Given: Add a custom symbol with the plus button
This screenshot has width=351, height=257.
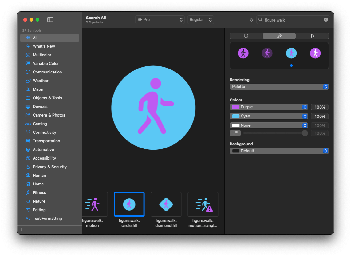Looking at the screenshot, I should pos(22,230).
